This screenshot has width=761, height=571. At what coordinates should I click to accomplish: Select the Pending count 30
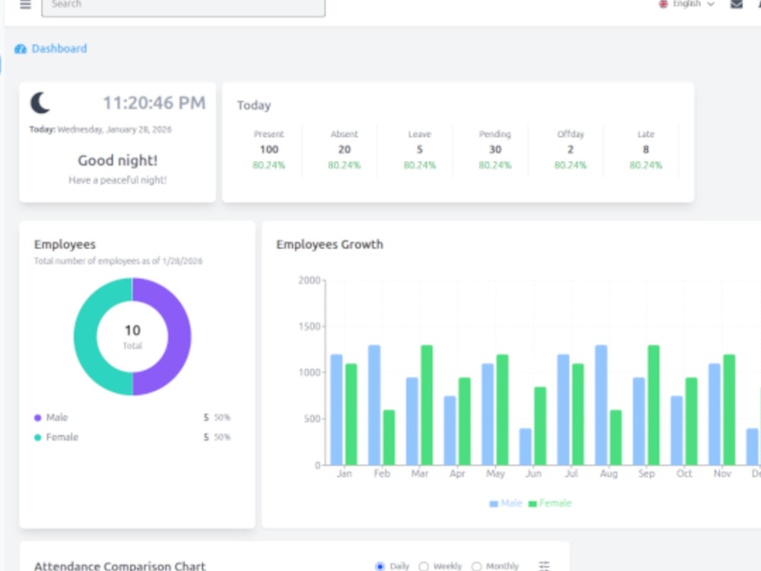(495, 149)
